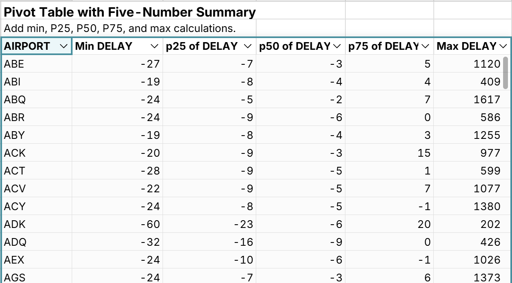
Task: Open the p25 of DELAY dropdown
Action: point(247,46)
